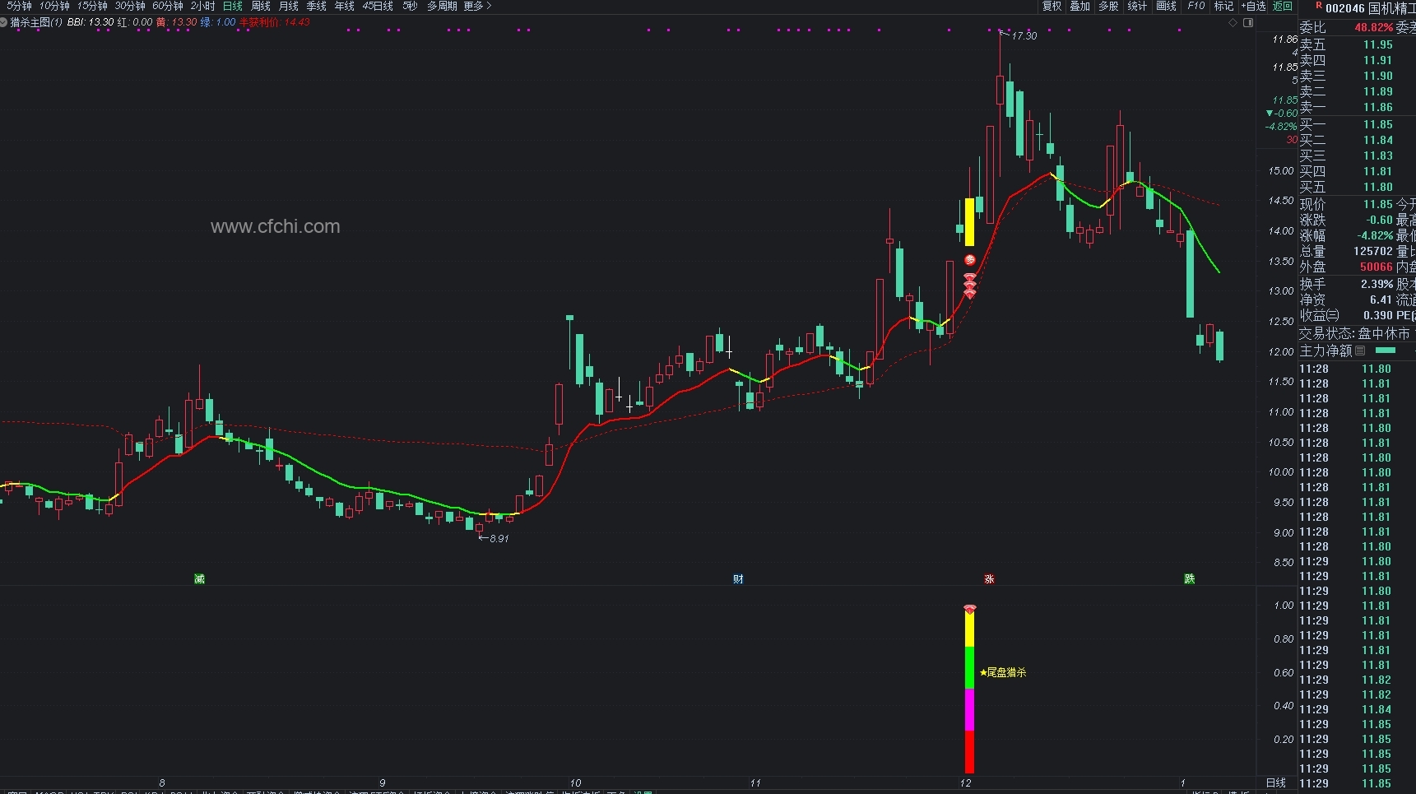Click the 涨 event marker on timeline
1416x794 pixels.
(989, 579)
